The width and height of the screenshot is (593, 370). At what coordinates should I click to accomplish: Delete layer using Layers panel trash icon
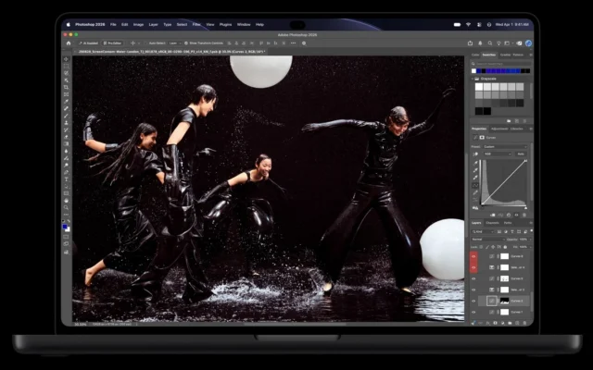pos(524,323)
